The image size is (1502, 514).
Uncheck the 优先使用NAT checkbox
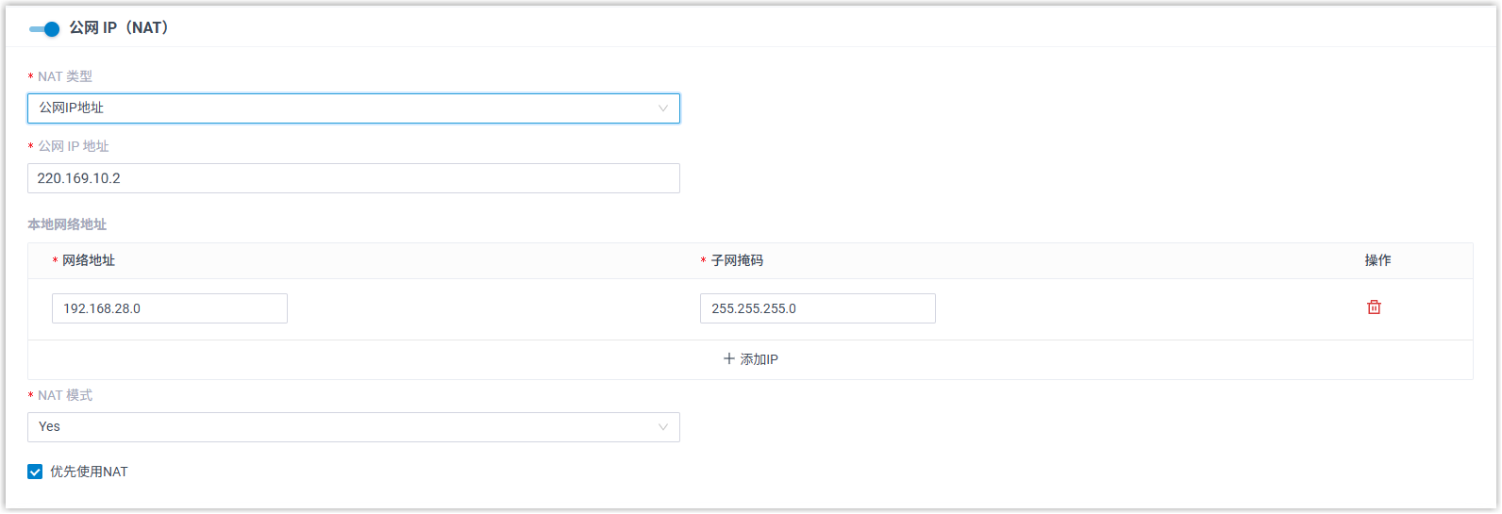click(35, 472)
